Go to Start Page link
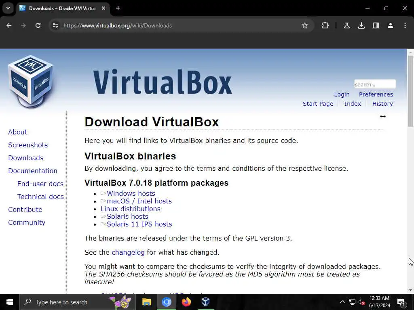Screen dimensions: 414x310 pyautogui.click(x=318, y=104)
